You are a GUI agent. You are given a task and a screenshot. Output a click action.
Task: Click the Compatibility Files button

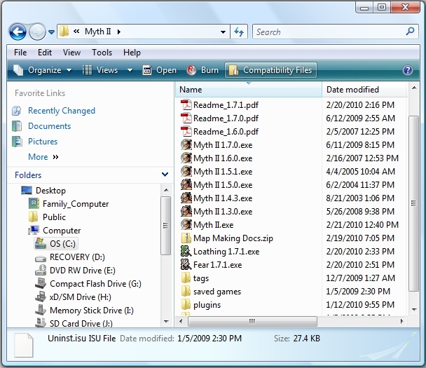pyautogui.click(x=270, y=70)
